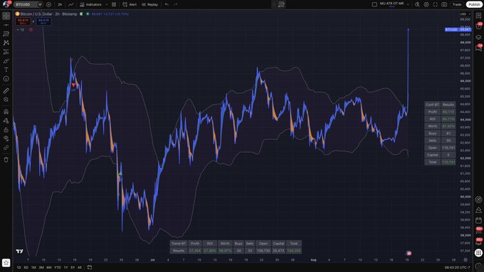Redo the last chart action
Viewport: 484px width, 272px height.
[x=176, y=5]
